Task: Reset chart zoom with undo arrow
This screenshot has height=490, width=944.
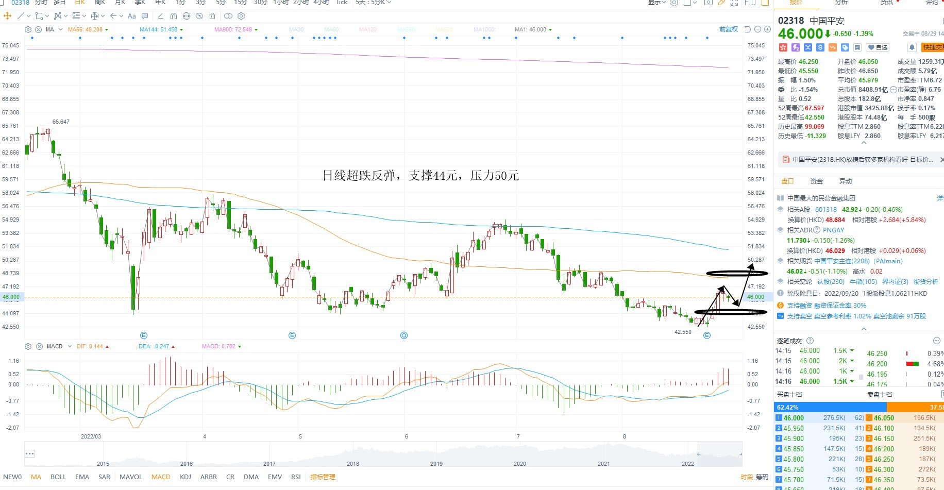Action: [x=748, y=29]
